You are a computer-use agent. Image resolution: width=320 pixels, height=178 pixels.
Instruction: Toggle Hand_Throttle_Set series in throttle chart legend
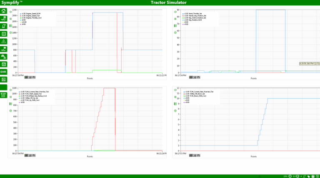coord(192,14)
